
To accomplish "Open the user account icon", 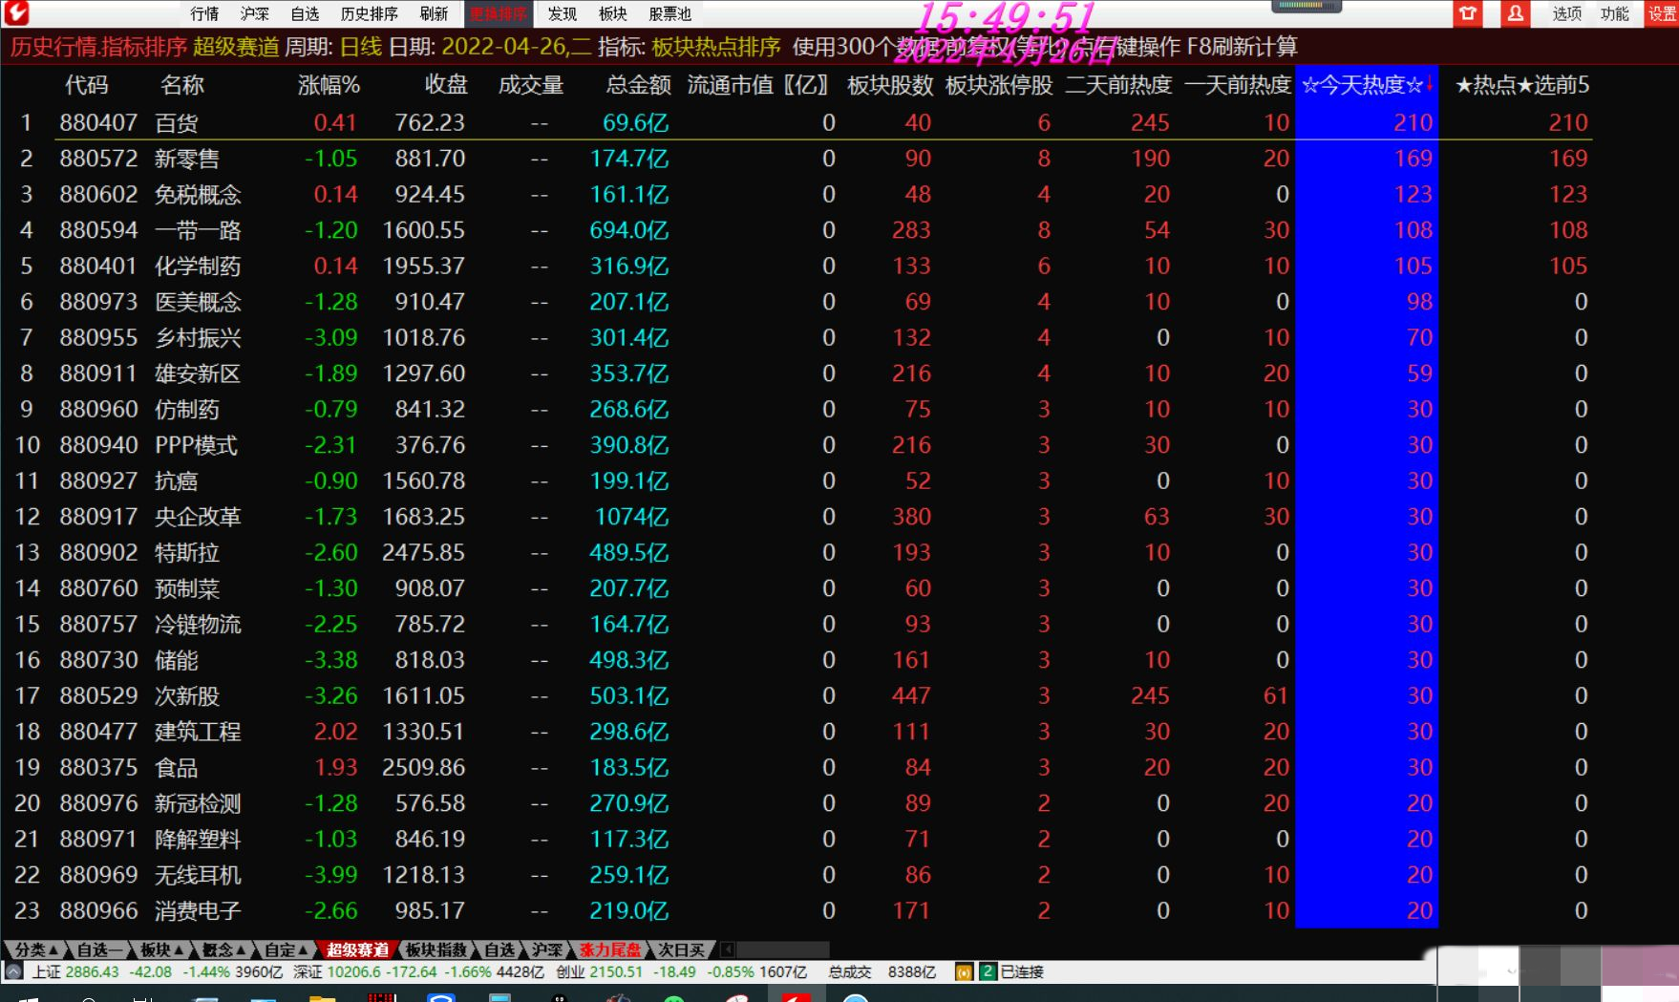I will point(1515,13).
